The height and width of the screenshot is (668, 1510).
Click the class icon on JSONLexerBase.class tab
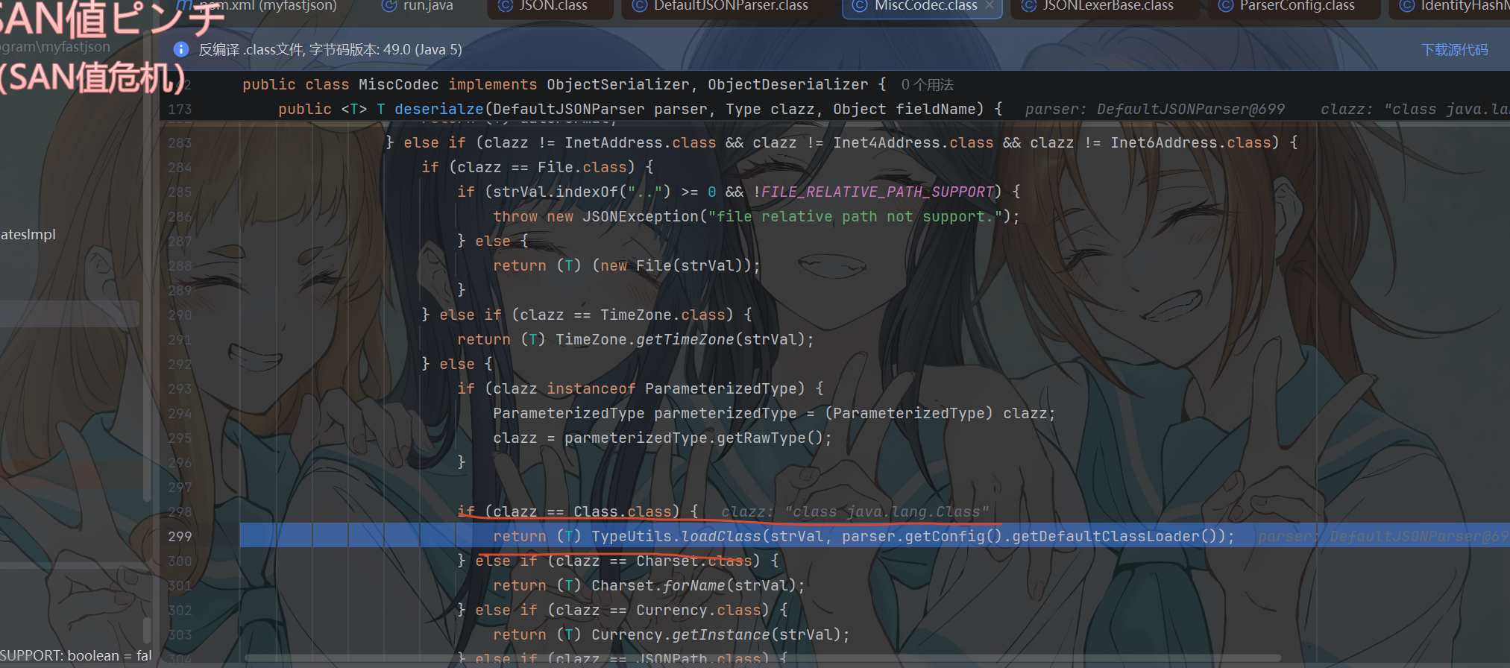coord(1028,6)
